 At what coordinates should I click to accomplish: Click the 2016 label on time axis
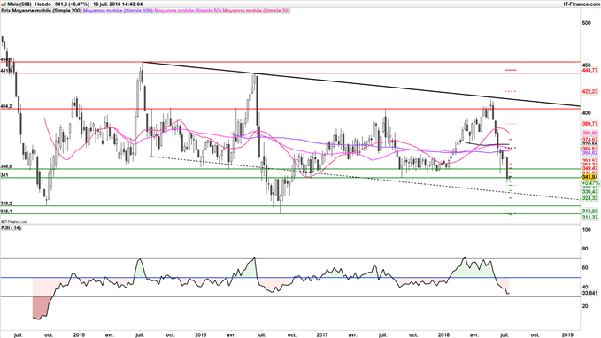pyautogui.click(x=200, y=334)
